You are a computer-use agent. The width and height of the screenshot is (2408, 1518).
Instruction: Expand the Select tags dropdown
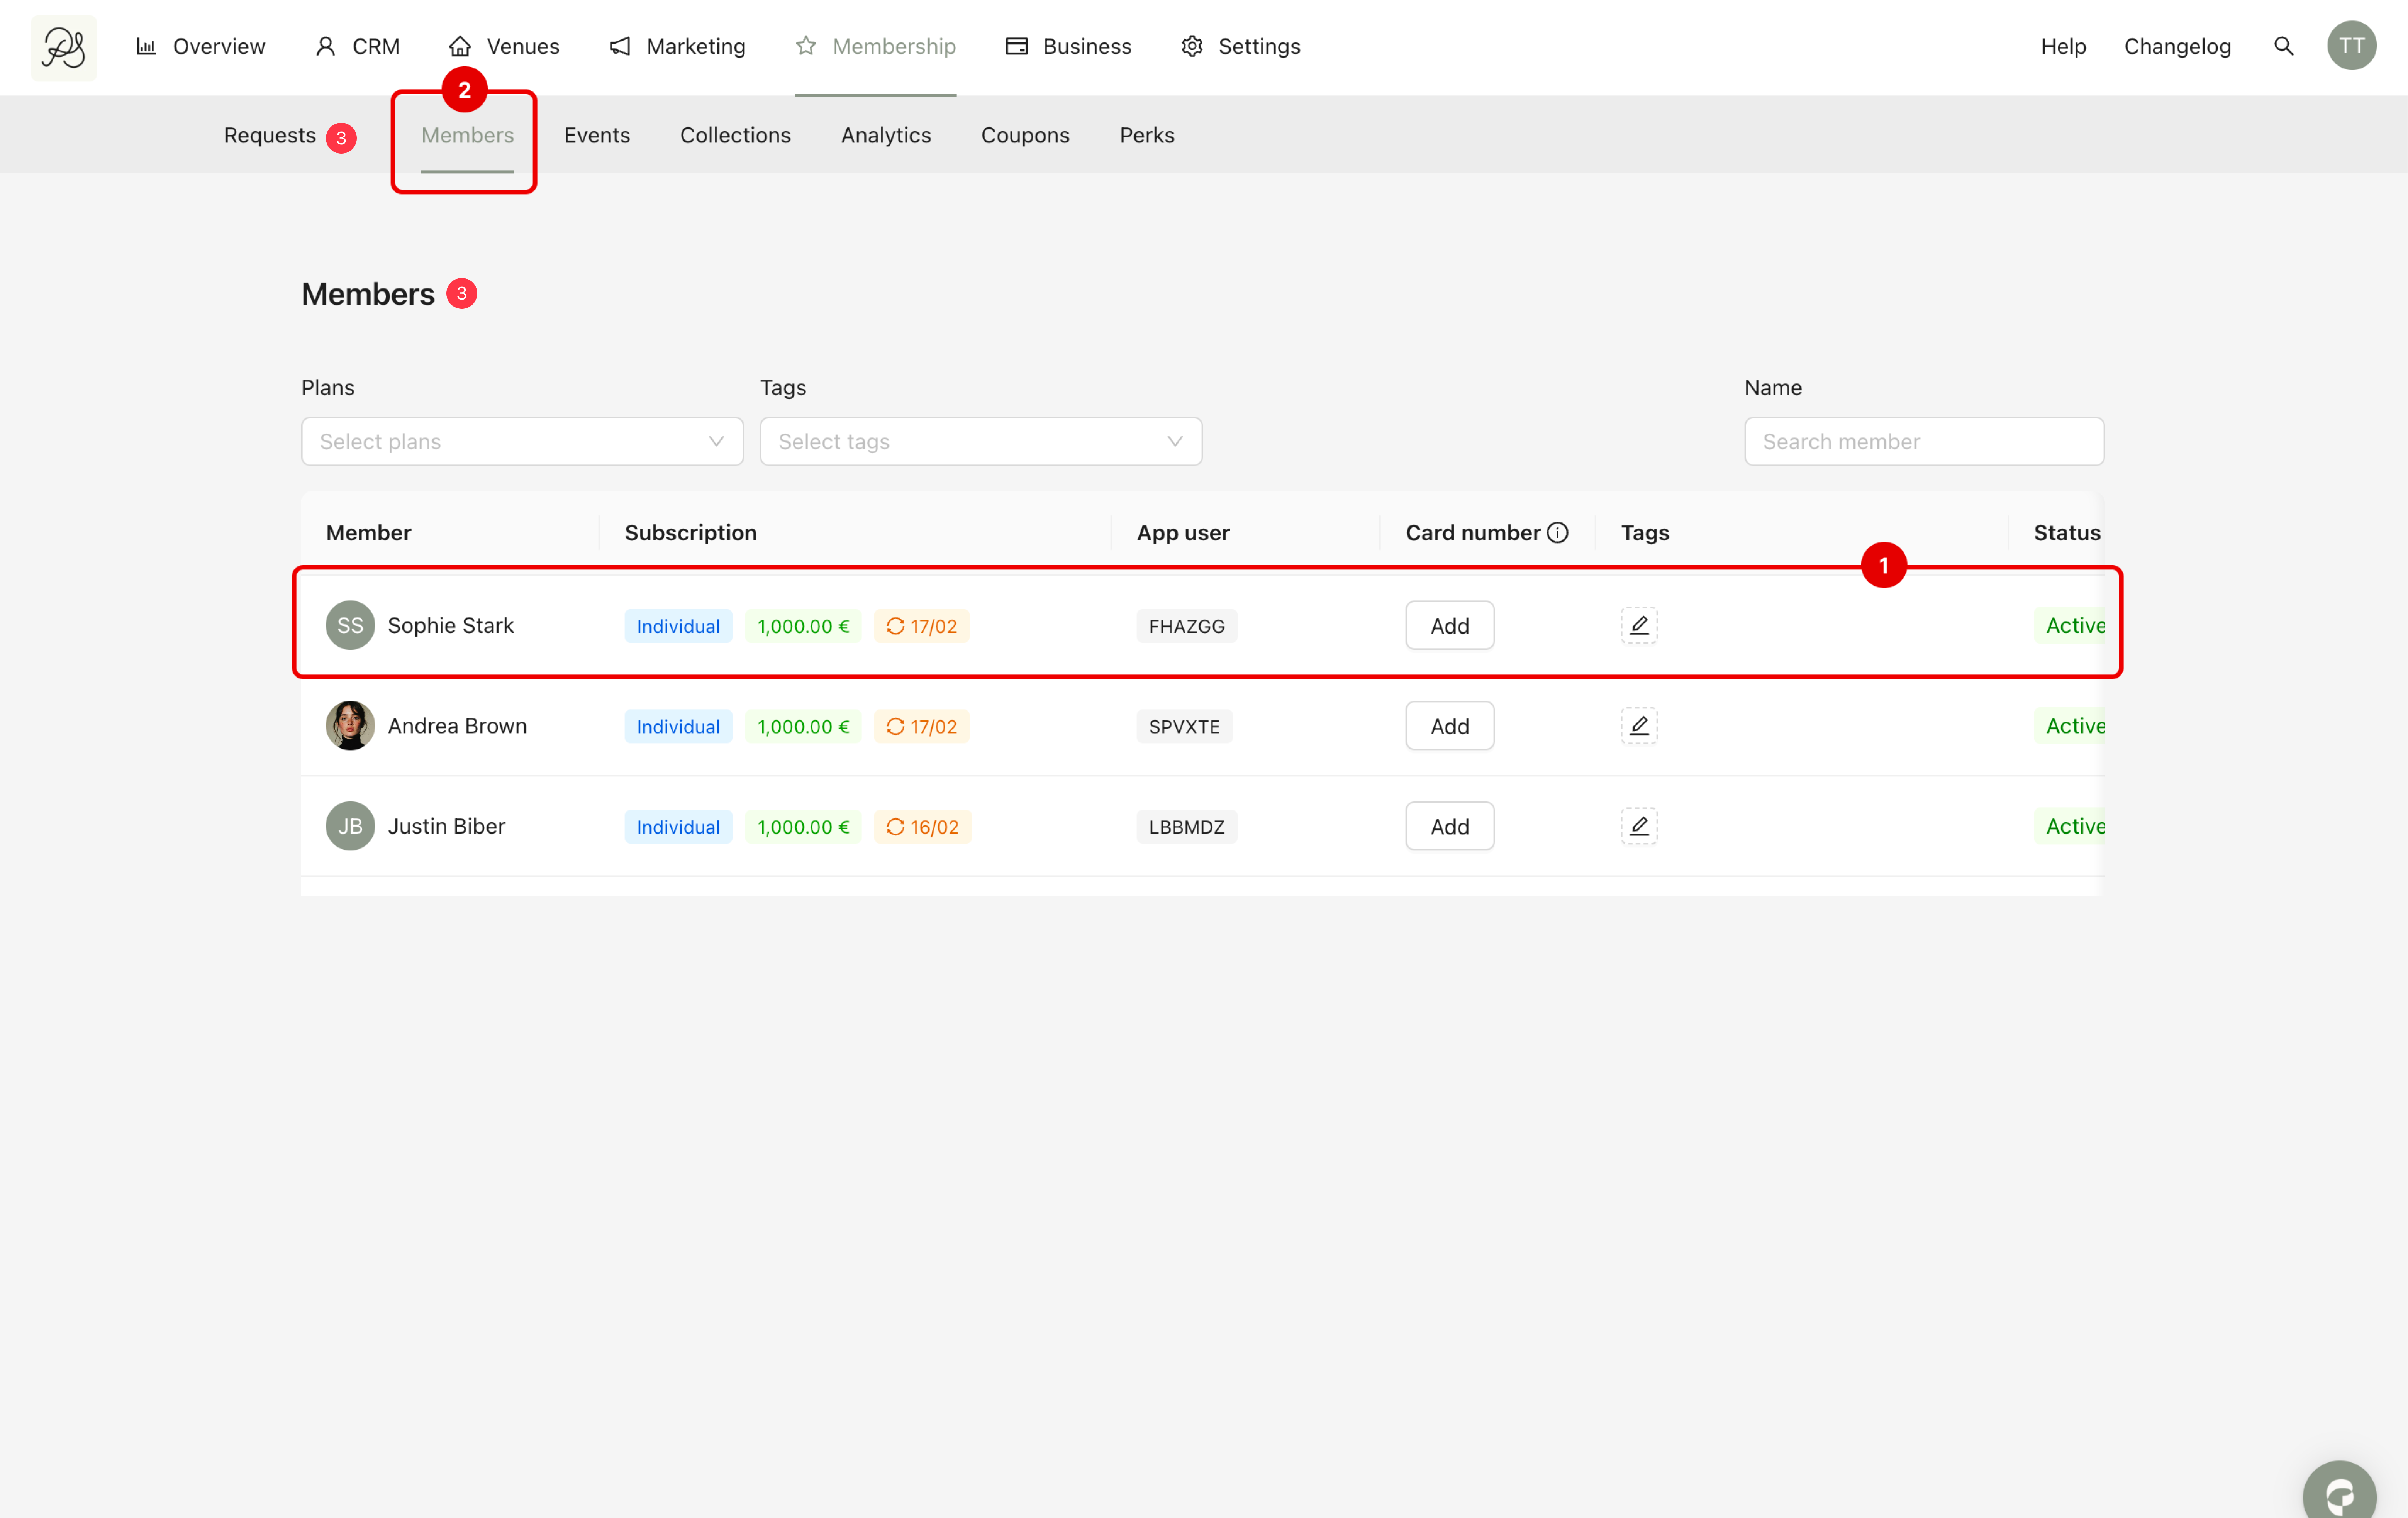[980, 441]
